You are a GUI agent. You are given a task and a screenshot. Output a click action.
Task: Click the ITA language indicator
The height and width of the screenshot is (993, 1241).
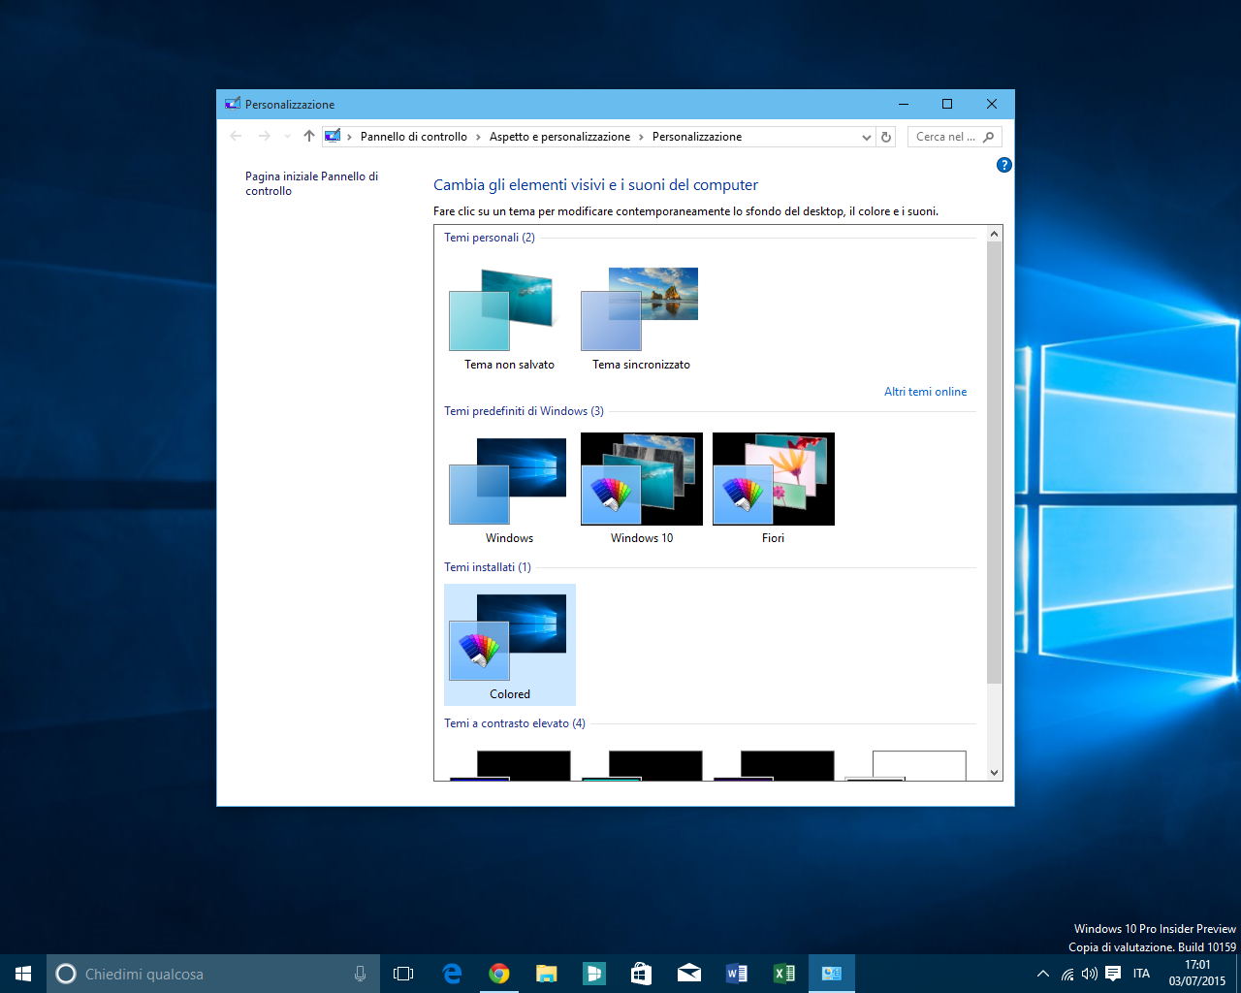pyautogui.click(x=1141, y=974)
